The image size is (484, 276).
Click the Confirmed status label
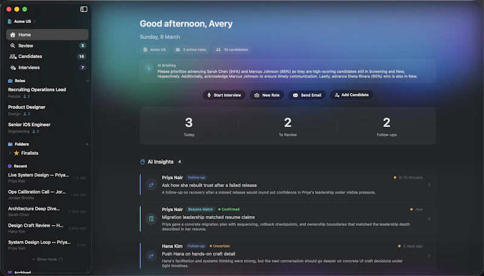[229, 209]
